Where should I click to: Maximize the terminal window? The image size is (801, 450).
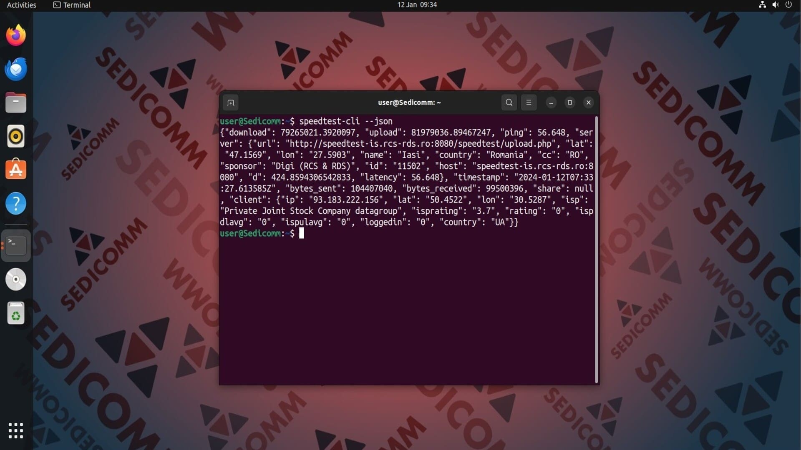pos(570,102)
